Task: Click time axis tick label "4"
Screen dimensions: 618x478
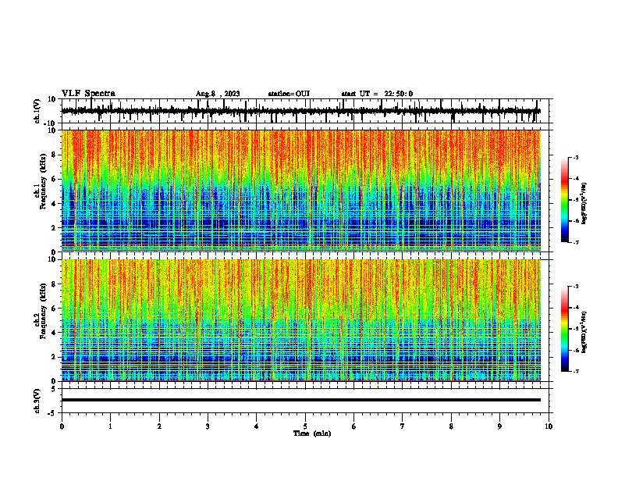Action: [x=257, y=426]
